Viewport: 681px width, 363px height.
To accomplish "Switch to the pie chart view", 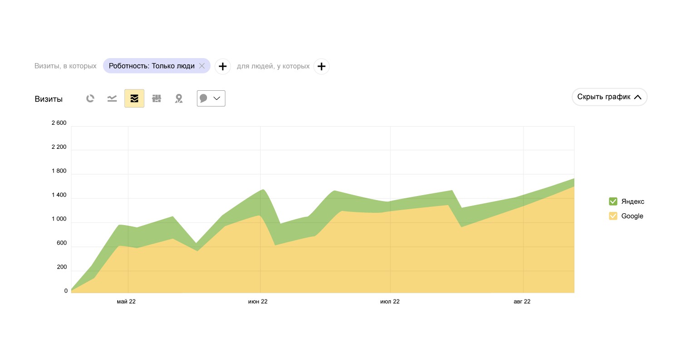I will [x=90, y=98].
